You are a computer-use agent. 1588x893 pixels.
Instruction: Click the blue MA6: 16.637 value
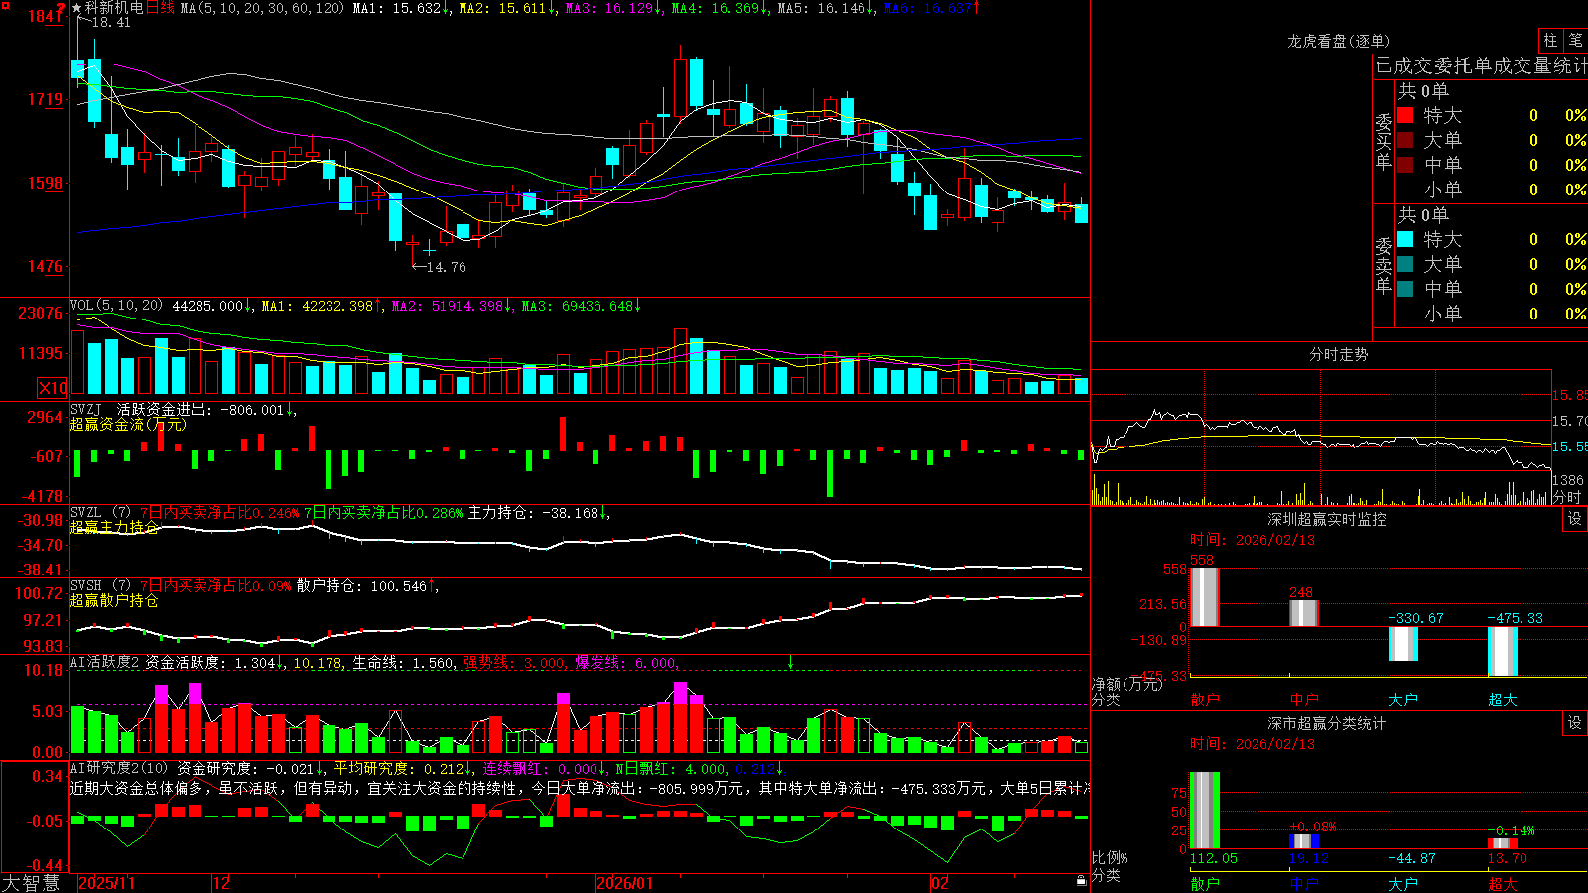(x=927, y=8)
